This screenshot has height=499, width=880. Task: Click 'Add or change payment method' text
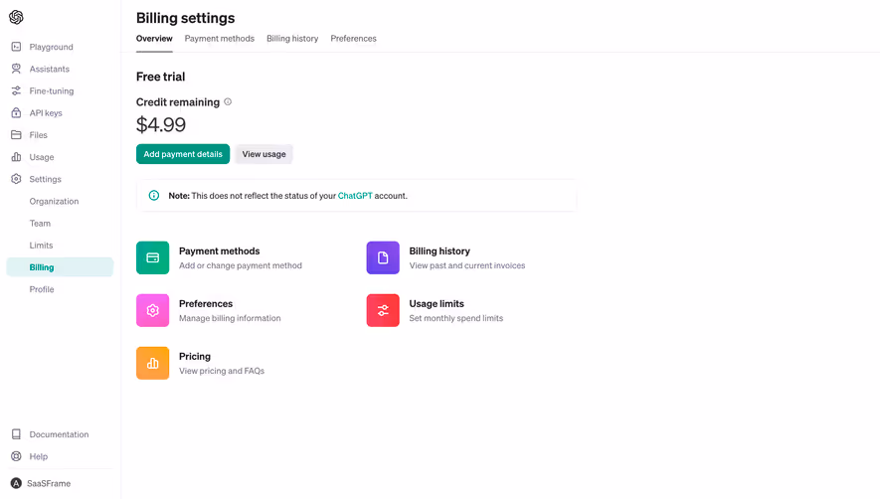point(241,265)
